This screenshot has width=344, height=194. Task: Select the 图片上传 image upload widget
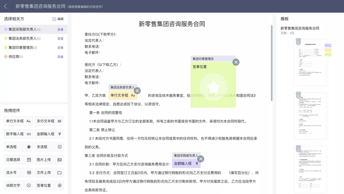coord(49,160)
